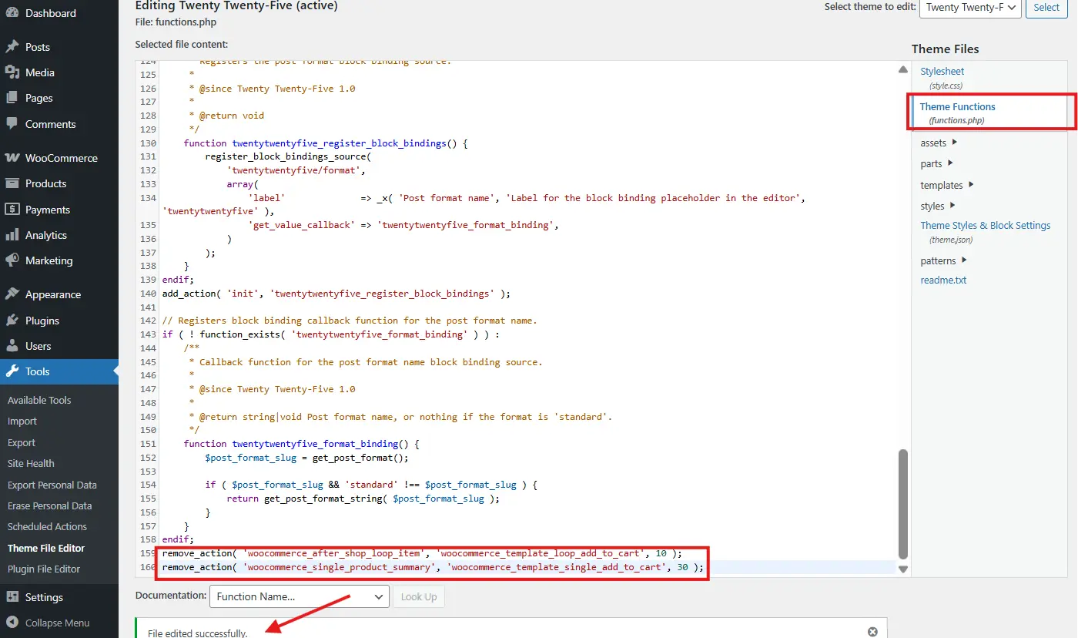1078x638 pixels.
Task: Open Plugin File Editor
Action: (44, 569)
